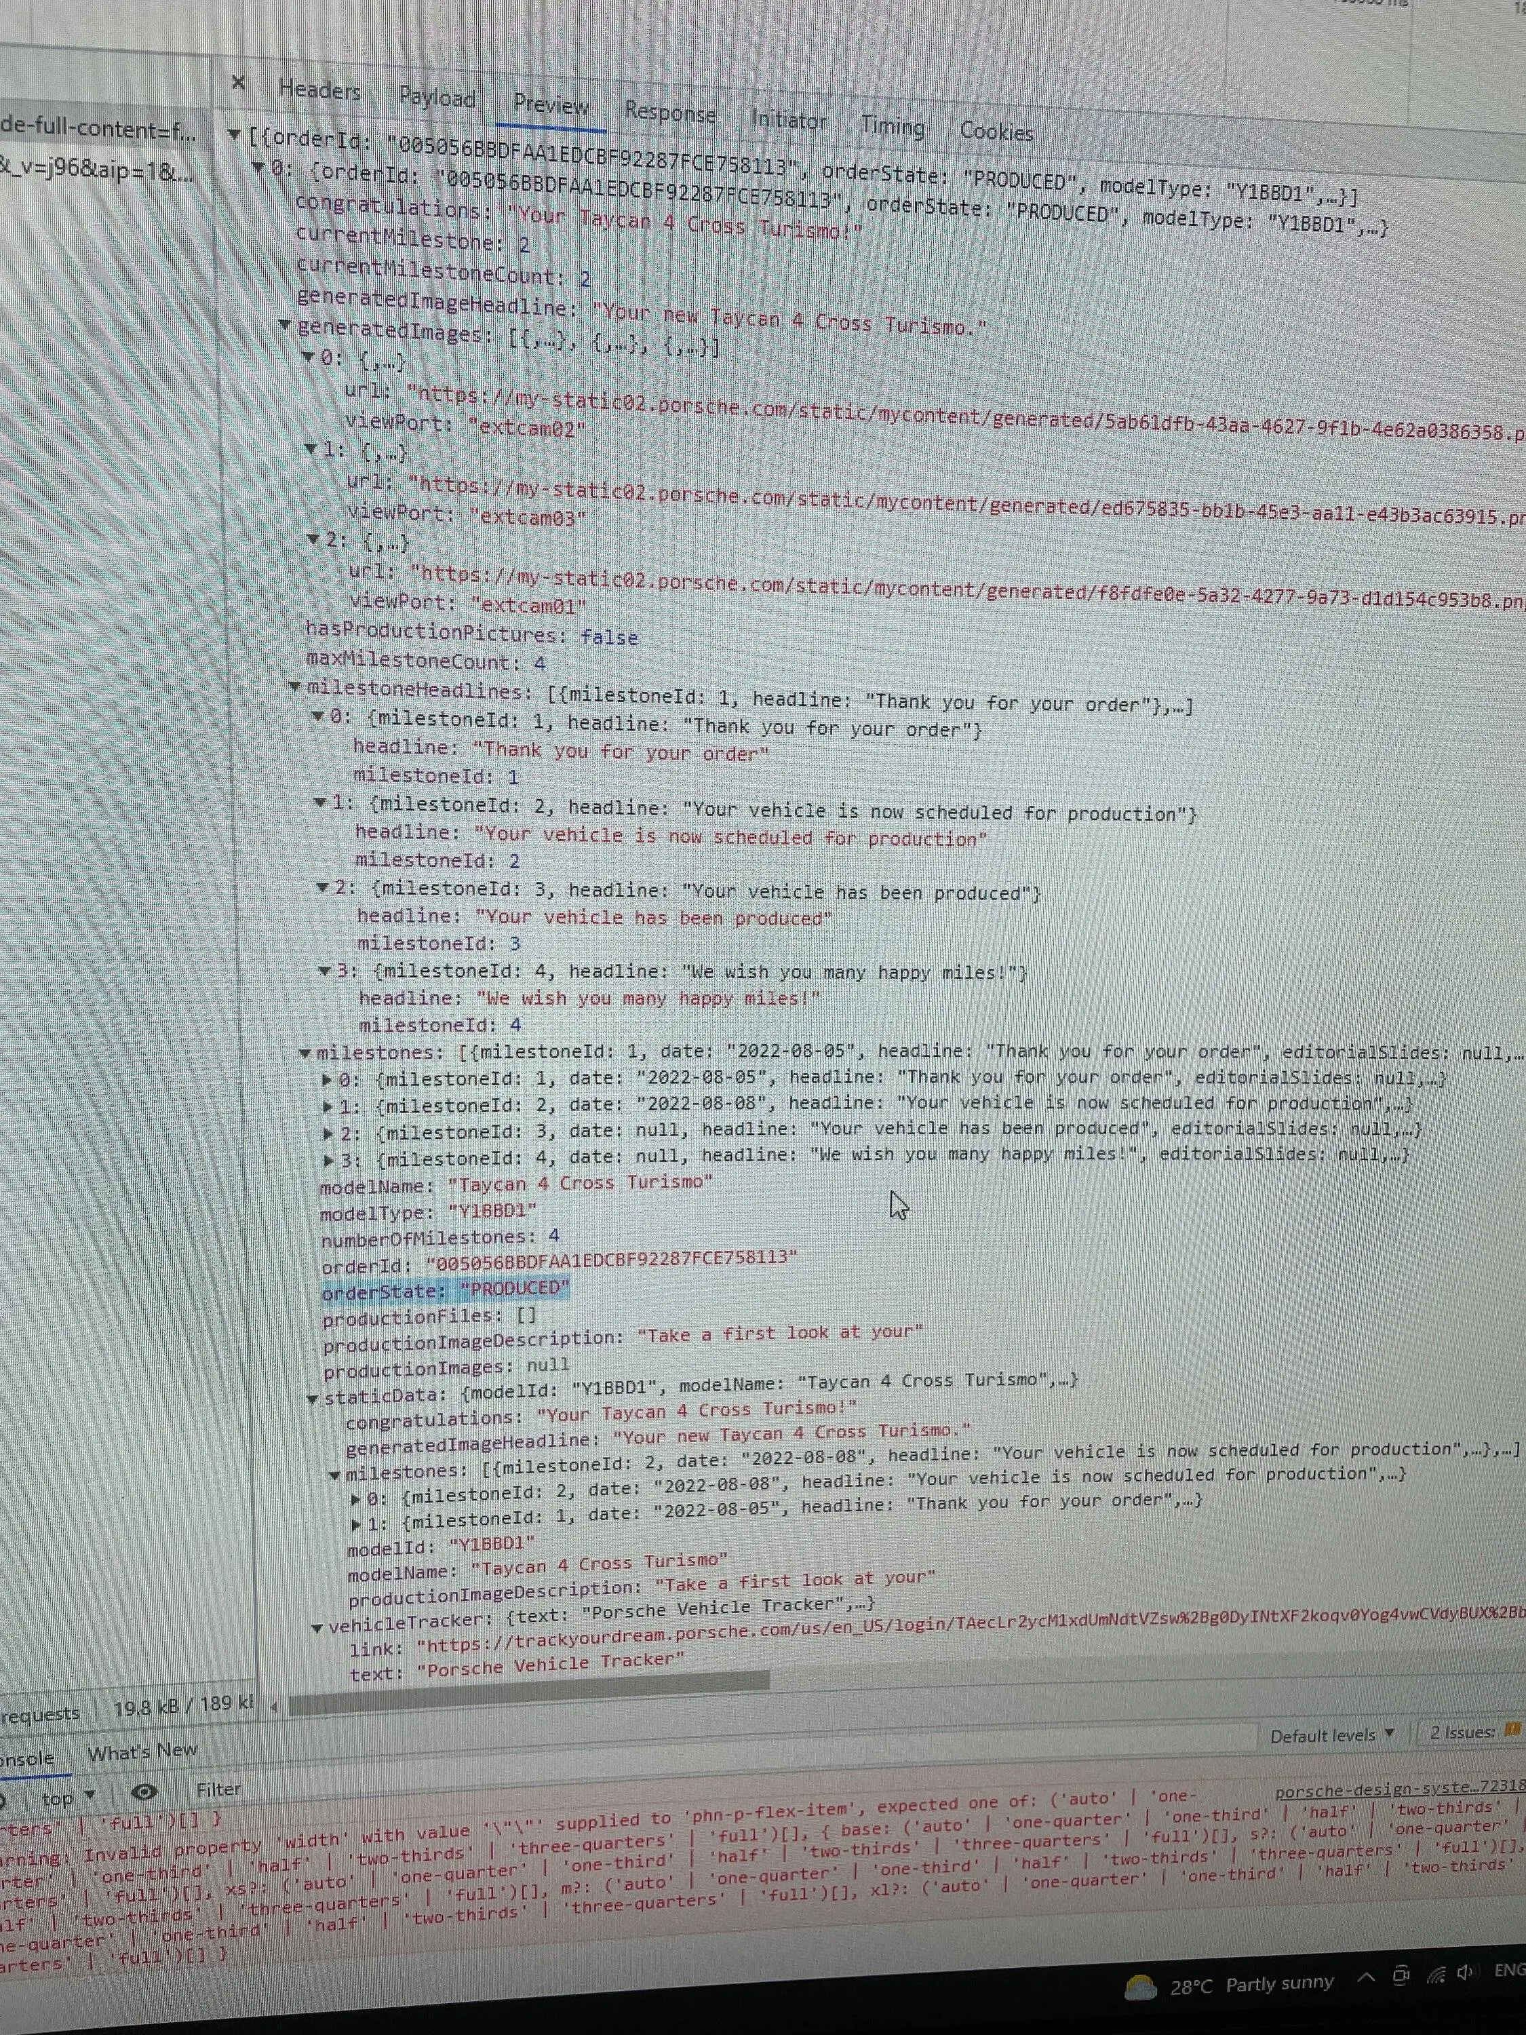Screen dimensions: 1526x2035
Task: Click the scroll-left arrow of the preview scrollbar
Action: tap(274, 1707)
